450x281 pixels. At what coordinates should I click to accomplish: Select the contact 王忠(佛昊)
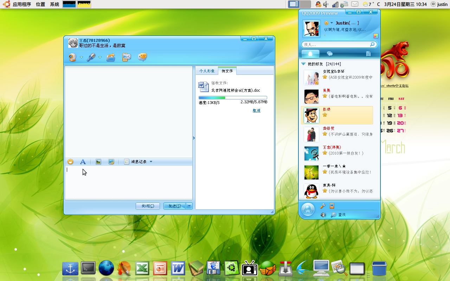tap(337, 153)
